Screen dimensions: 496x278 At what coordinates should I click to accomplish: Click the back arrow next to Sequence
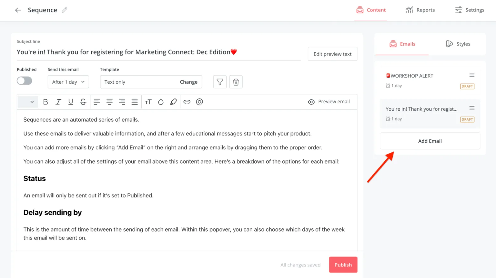[18, 10]
